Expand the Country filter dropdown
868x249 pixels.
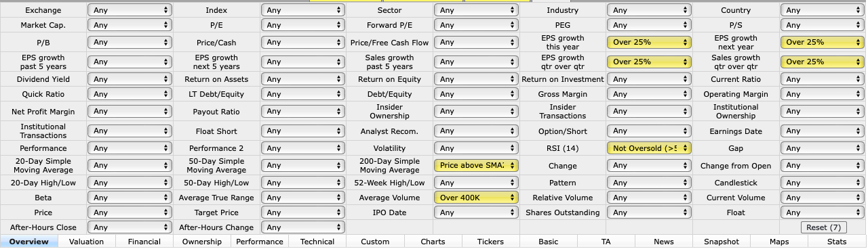[x=823, y=10]
